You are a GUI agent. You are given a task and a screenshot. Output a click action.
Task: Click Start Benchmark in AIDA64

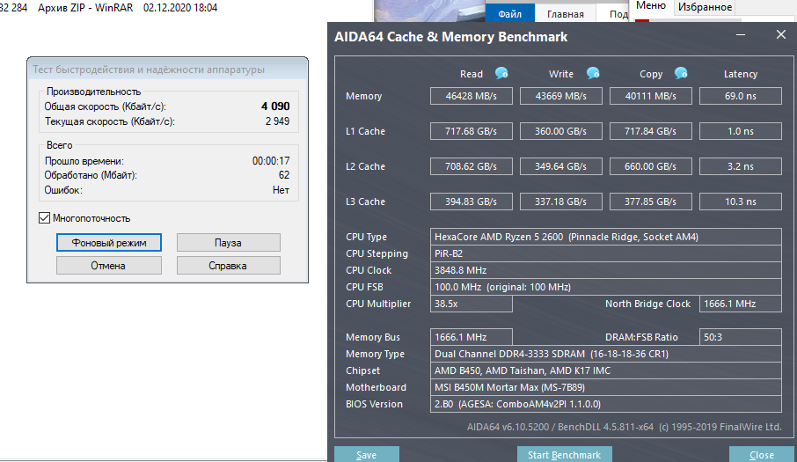click(x=564, y=455)
